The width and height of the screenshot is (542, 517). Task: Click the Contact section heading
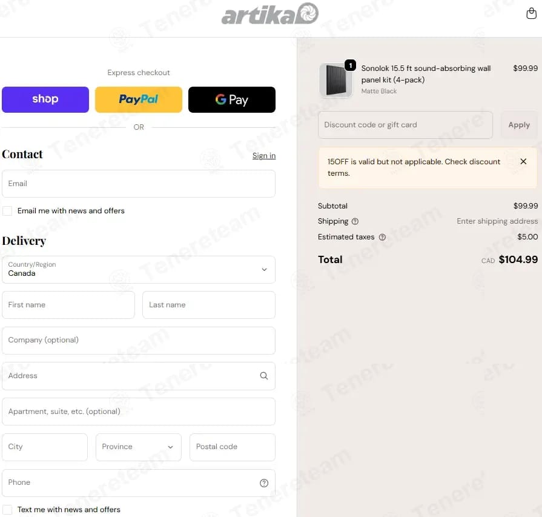[x=22, y=155]
